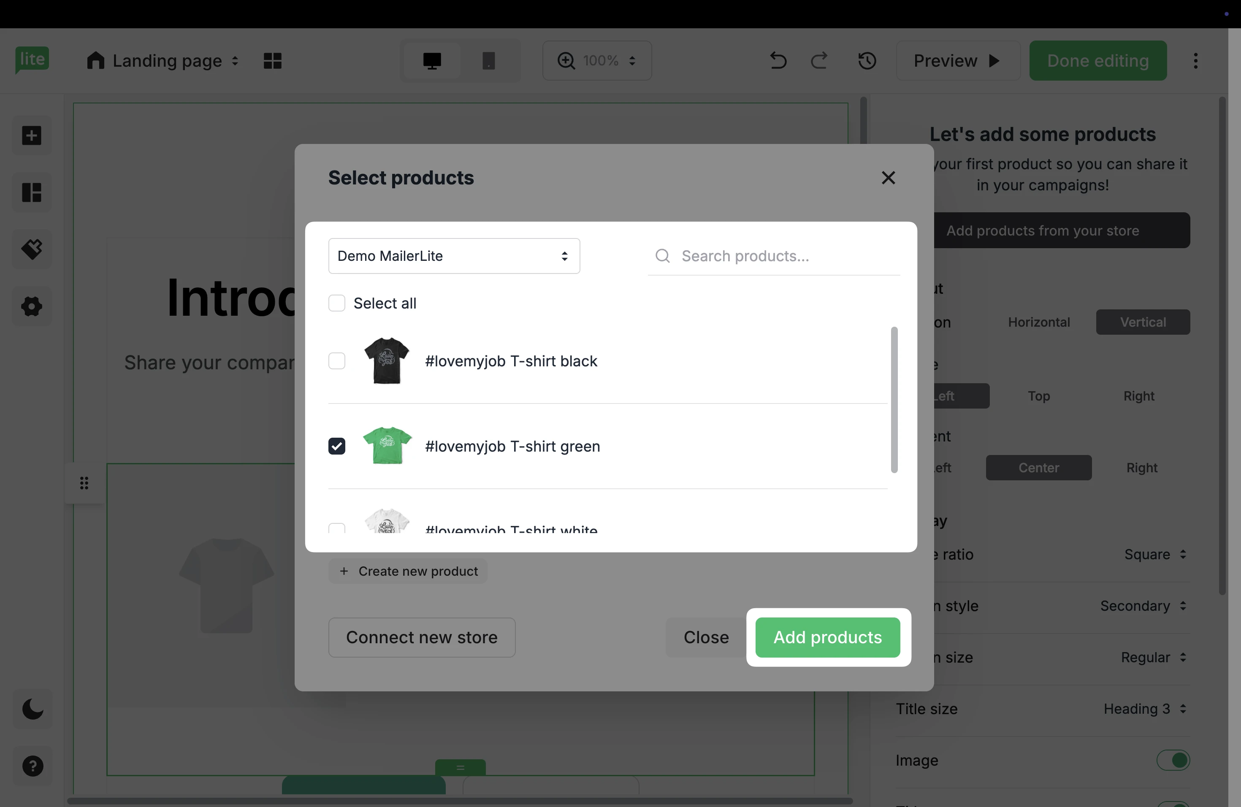Open the settings gear icon in sidebar
Image resolution: width=1241 pixels, height=807 pixels.
(x=32, y=306)
